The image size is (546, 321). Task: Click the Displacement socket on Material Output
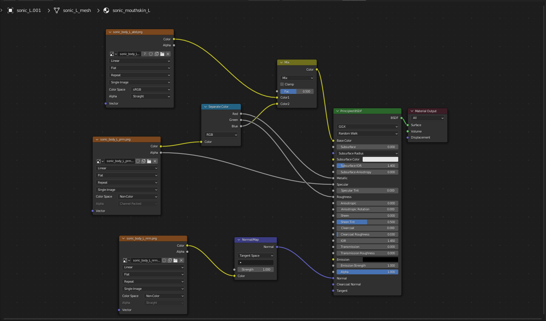pyautogui.click(x=407, y=137)
